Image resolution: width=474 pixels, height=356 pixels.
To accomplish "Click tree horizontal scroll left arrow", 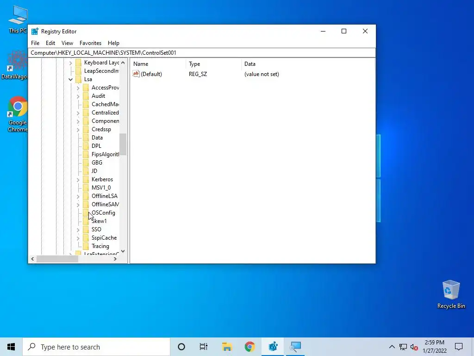I will [x=32, y=259].
